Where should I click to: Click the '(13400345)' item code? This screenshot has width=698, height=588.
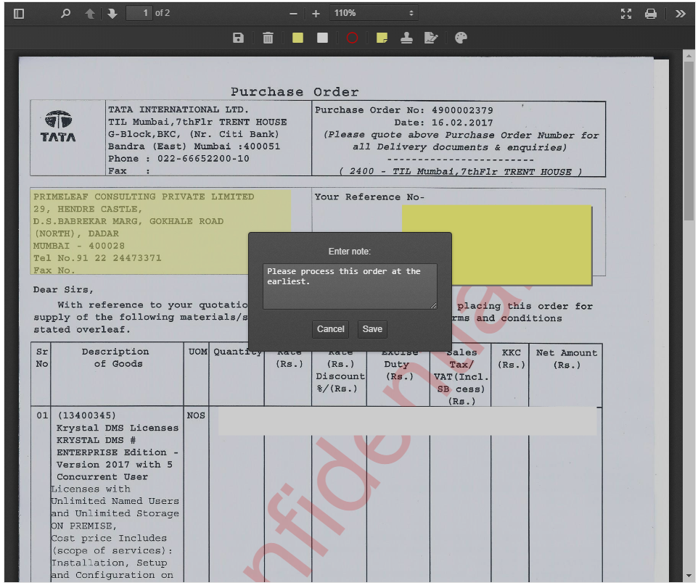87,415
